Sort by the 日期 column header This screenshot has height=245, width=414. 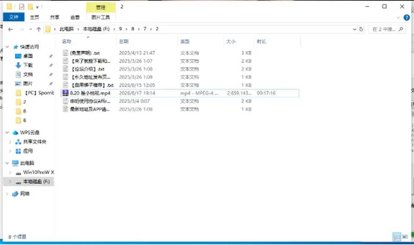[124, 41]
